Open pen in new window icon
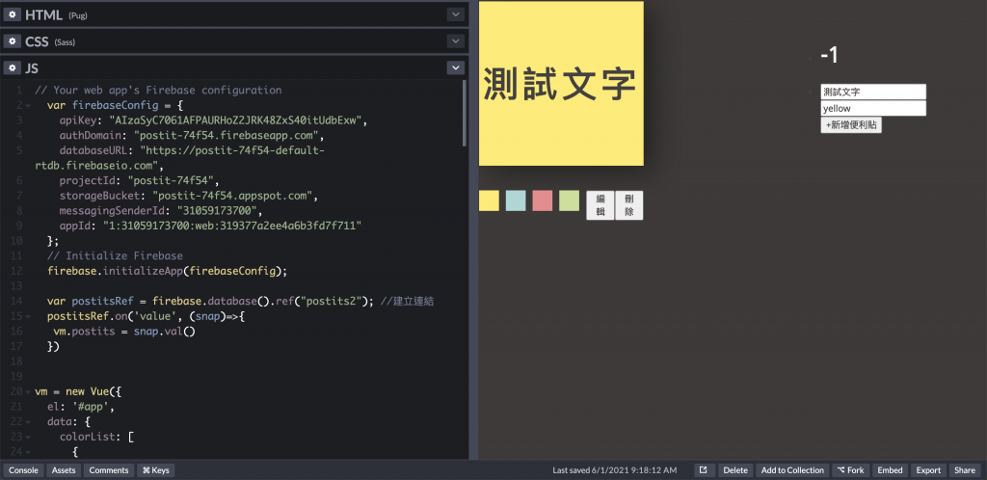 click(x=704, y=470)
